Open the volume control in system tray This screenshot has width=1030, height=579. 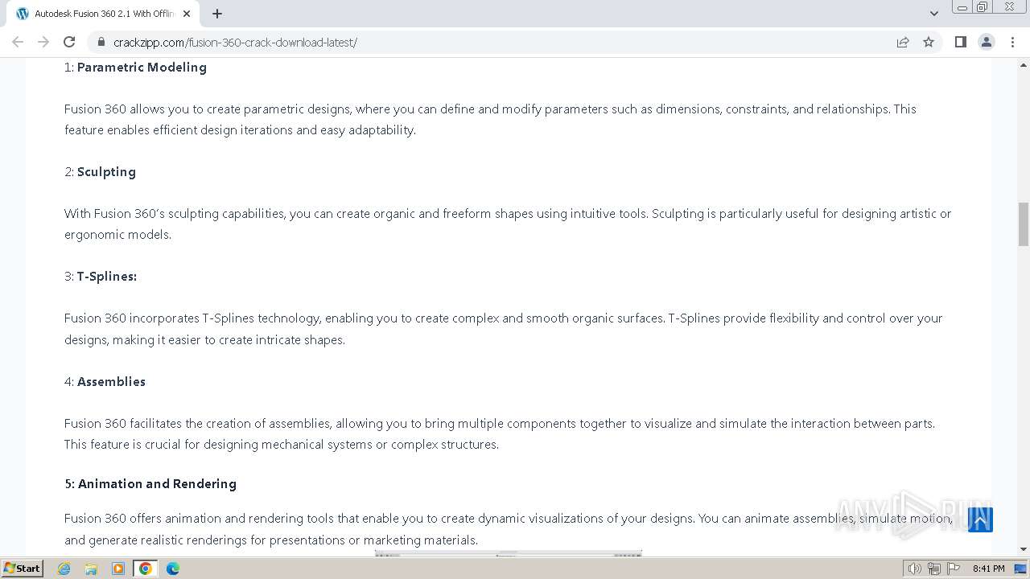tap(914, 569)
